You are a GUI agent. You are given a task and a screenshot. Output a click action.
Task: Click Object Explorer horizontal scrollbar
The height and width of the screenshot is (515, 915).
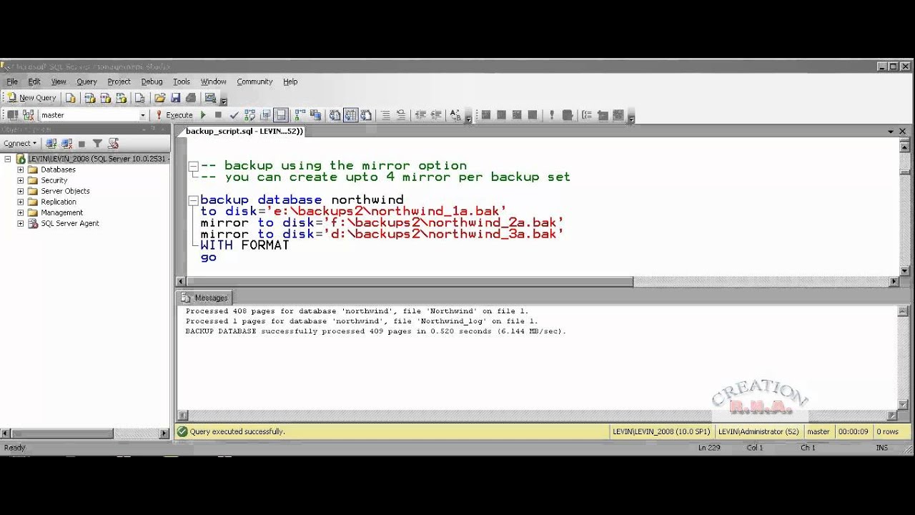pyautogui.click(x=62, y=433)
